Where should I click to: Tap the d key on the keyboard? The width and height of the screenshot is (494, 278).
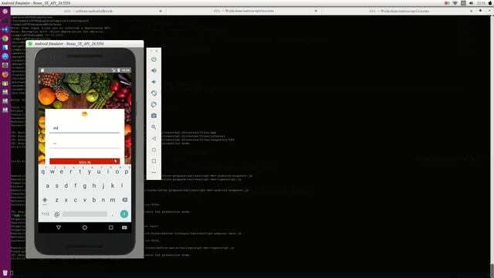66,185
